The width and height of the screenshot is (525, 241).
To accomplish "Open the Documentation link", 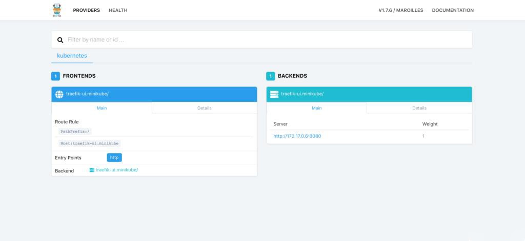I will click(x=453, y=10).
